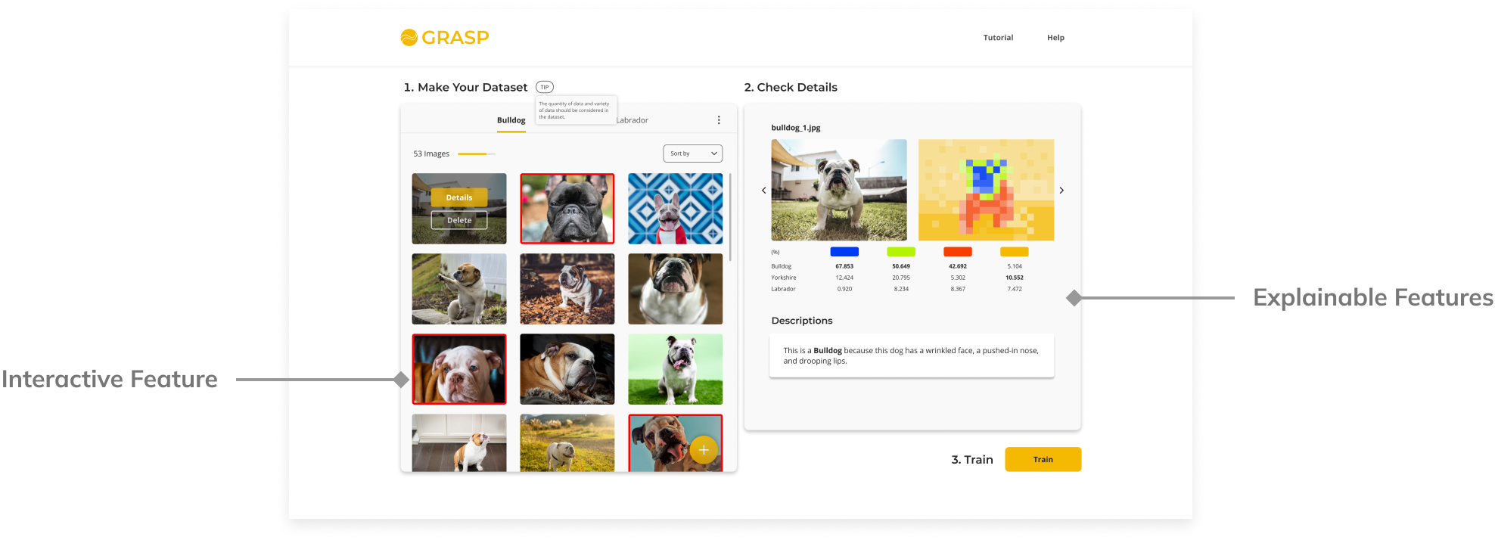Expand the Sort by dropdown
The image size is (1495, 540).
(693, 154)
